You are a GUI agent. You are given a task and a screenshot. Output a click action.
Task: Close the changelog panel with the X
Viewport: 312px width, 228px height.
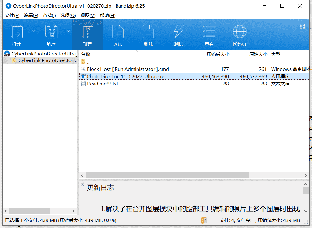[x=82, y=184]
